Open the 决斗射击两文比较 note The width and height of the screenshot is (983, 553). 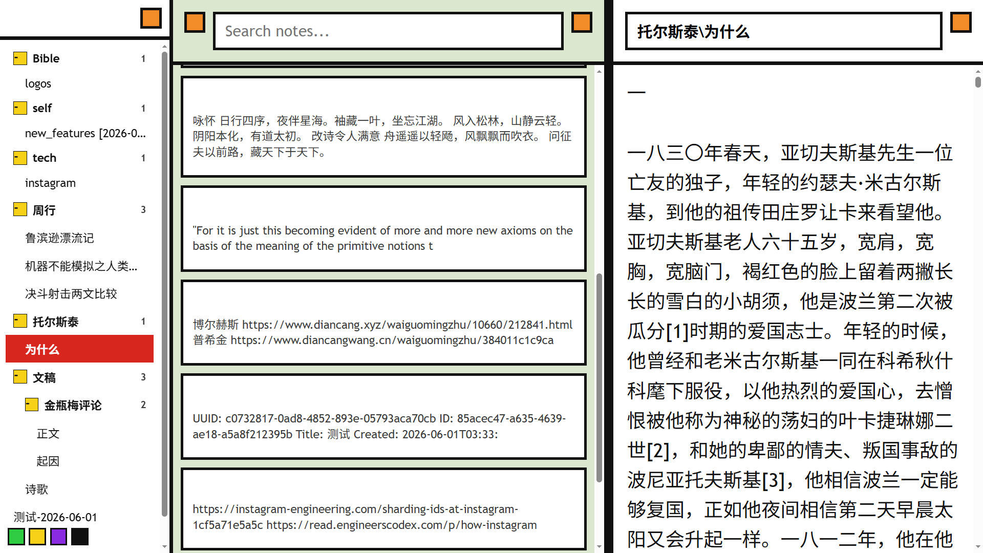click(x=79, y=294)
